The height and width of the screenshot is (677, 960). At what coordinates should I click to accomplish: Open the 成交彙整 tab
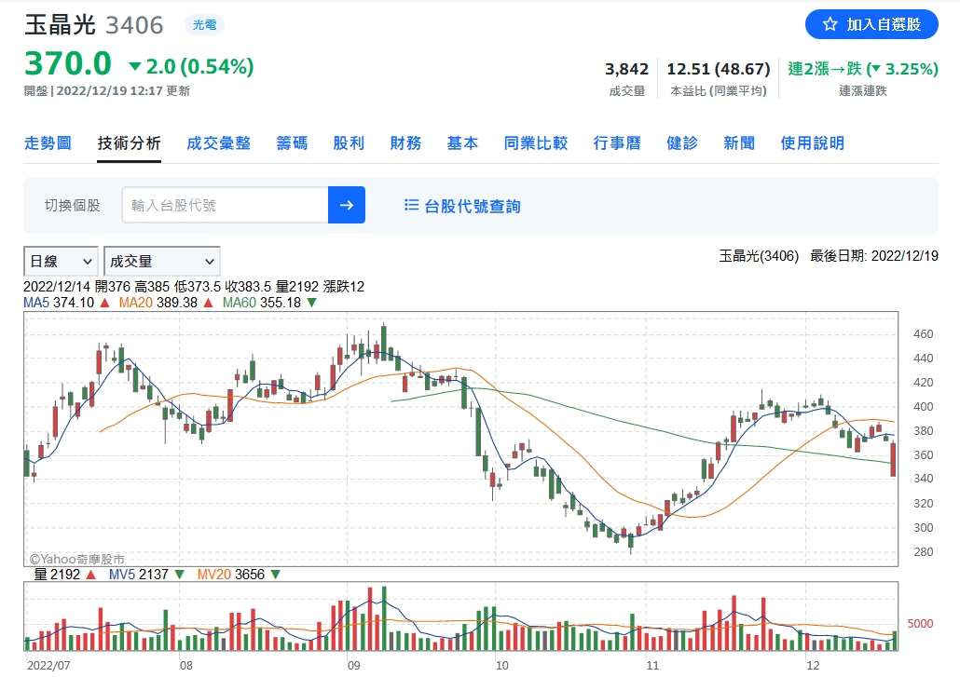[x=219, y=143]
